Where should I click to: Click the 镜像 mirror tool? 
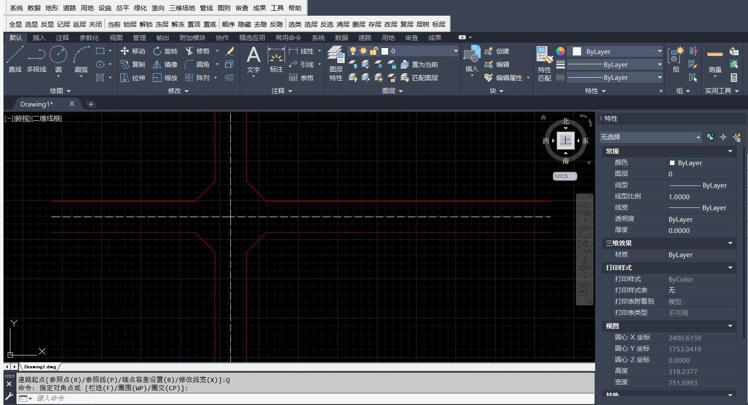tap(165, 64)
